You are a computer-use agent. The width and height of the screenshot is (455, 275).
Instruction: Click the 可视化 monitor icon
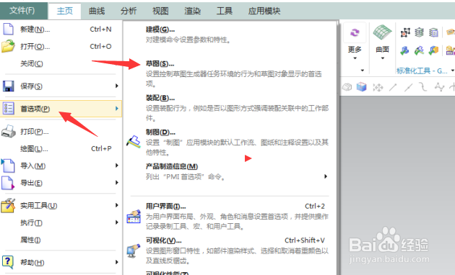pyautogui.click(x=134, y=251)
